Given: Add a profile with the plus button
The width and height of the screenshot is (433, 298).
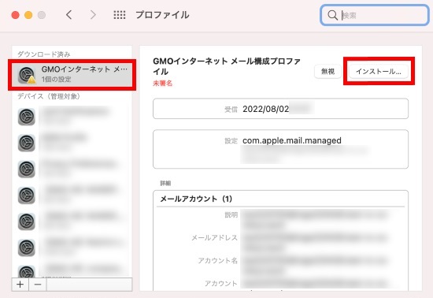Looking at the screenshot, I should [20, 284].
